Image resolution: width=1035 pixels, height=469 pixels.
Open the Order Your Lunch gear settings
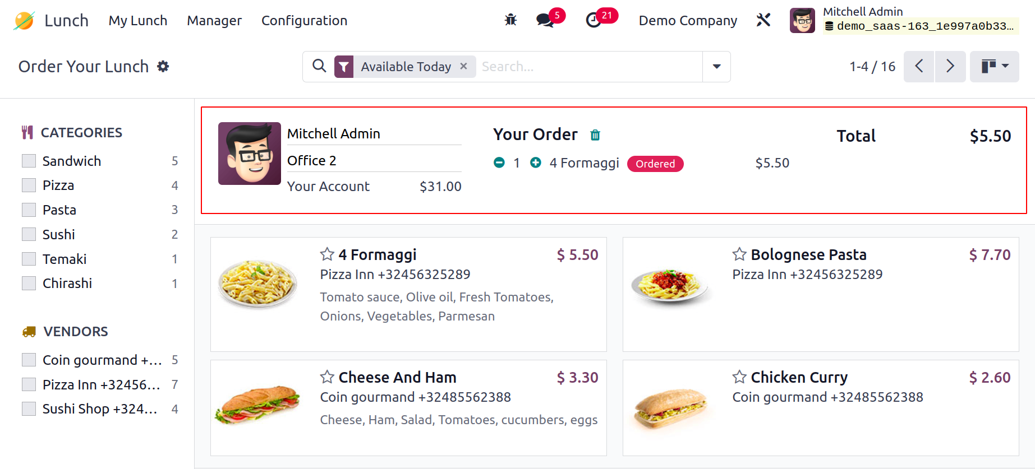pos(163,66)
